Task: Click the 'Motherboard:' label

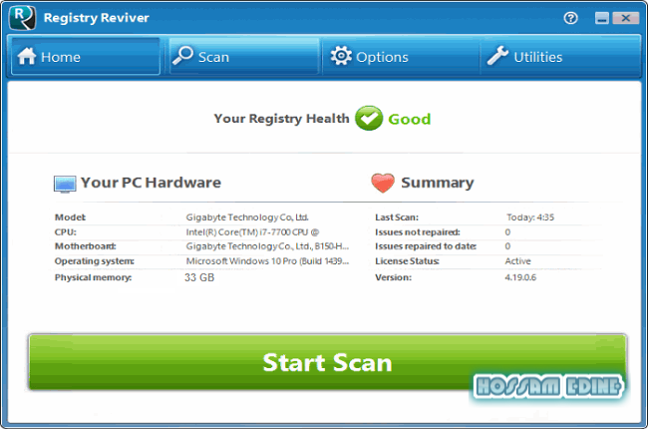Action: click(x=85, y=246)
